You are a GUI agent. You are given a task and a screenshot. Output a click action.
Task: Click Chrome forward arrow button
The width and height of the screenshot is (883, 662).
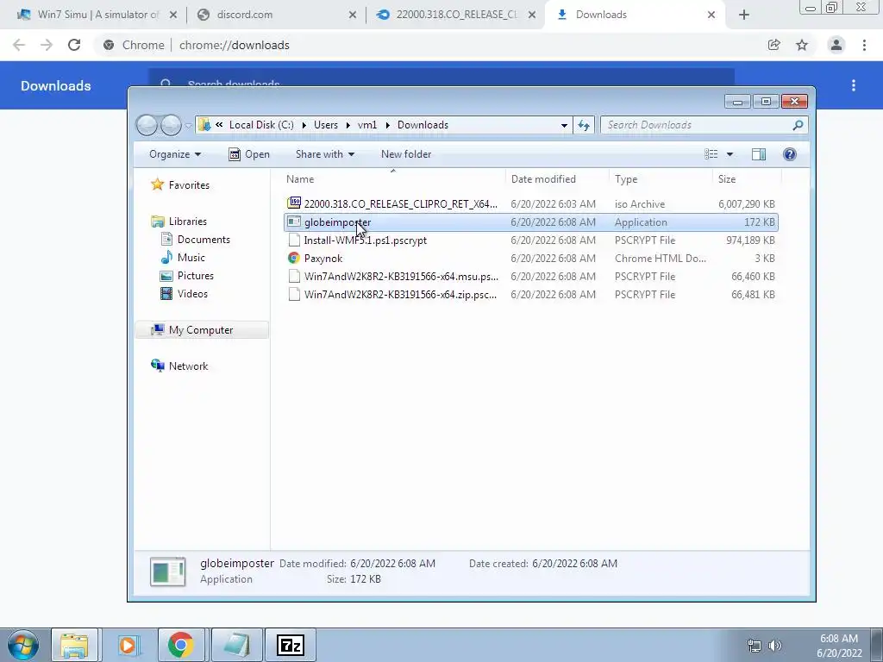(x=47, y=45)
